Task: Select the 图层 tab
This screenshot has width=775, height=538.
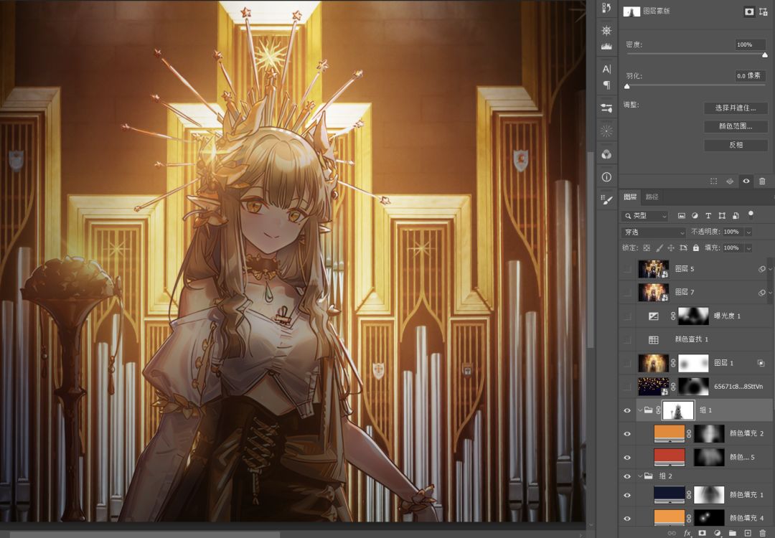Action: point(629,197)
